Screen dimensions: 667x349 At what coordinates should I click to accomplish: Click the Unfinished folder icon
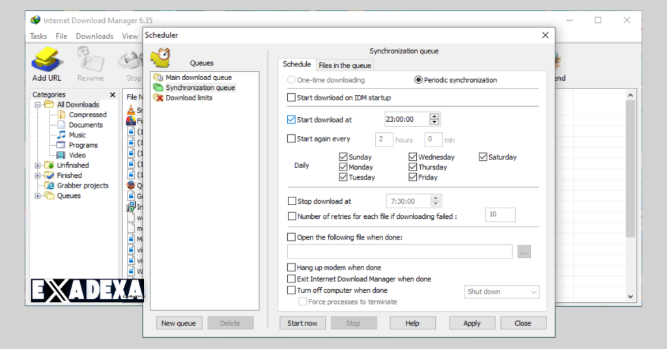click(x=50, y=165)
